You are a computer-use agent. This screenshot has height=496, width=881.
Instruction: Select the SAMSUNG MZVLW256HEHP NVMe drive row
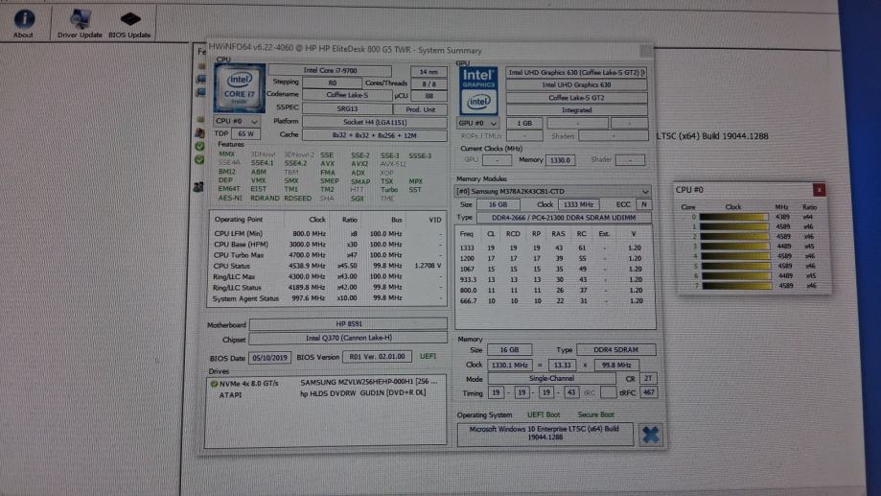pyautogui.click(x=326, y=383)
